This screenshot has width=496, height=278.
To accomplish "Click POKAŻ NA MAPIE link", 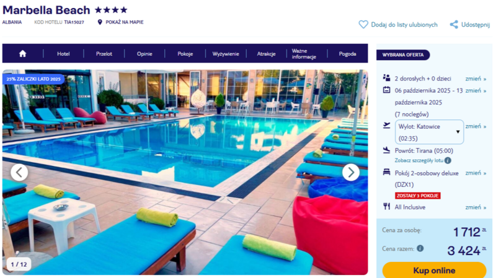I will coord(125,22).
